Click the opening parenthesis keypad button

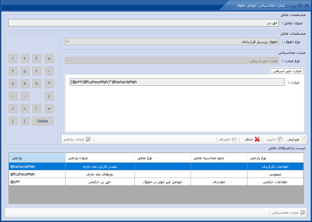(x=13, y=121)
